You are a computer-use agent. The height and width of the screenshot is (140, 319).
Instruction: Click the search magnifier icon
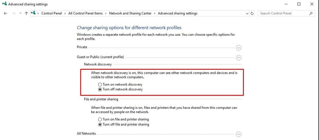(311, 13)
